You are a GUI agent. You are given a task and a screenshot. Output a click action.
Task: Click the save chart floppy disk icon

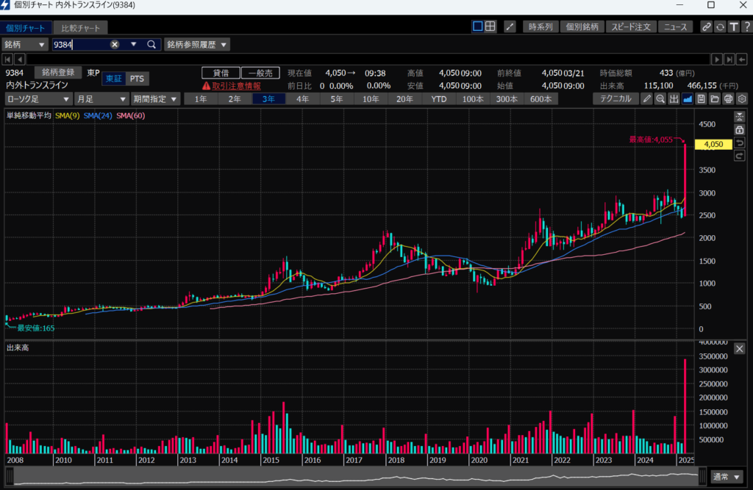(x=700, y=99)
